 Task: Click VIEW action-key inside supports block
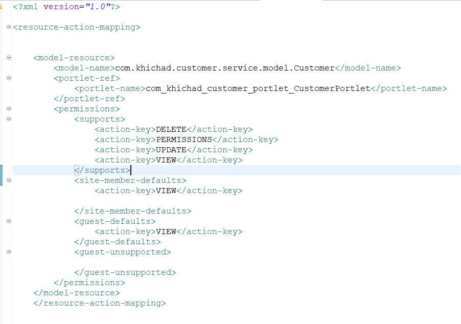tap(166, 160)
